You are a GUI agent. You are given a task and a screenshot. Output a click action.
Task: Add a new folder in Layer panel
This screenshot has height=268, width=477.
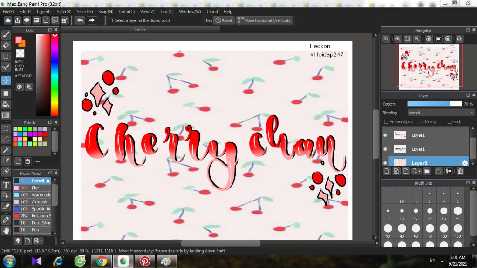[x=427, y=171]
